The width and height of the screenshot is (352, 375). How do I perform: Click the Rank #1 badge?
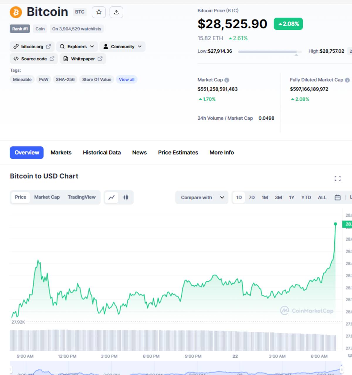[x=20, y=29]
